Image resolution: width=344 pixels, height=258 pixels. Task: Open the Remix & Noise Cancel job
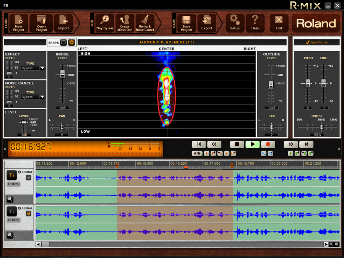click(145, 23)
